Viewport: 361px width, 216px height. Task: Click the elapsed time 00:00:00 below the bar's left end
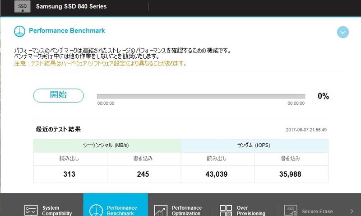(106, 103)
